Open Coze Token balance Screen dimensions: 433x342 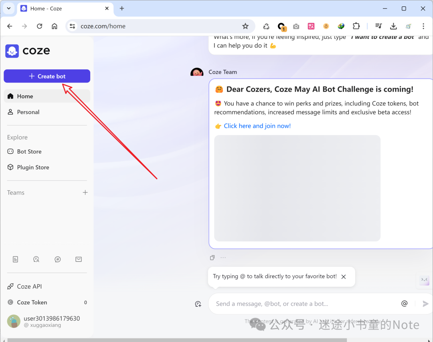pyautogui.click(x=47, y=302)
